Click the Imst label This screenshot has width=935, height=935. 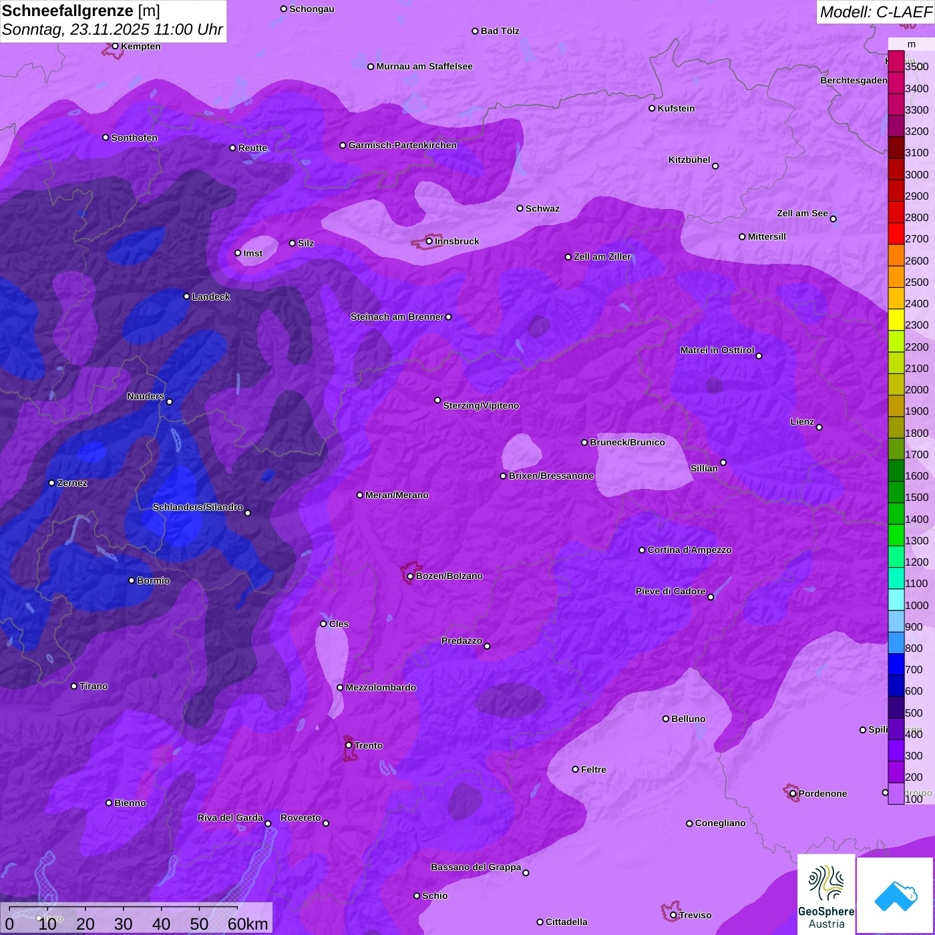pos(253,253)
